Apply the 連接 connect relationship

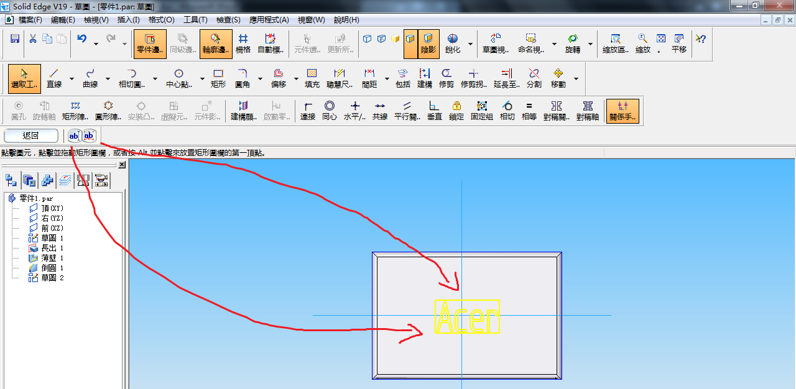tap(308, 111)
